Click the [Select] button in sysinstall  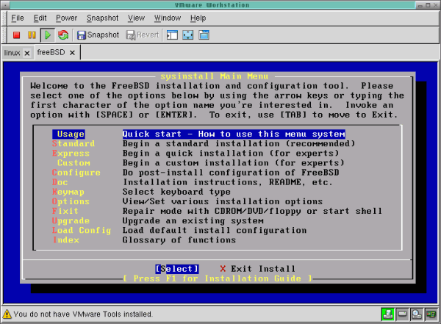(177, 269)
